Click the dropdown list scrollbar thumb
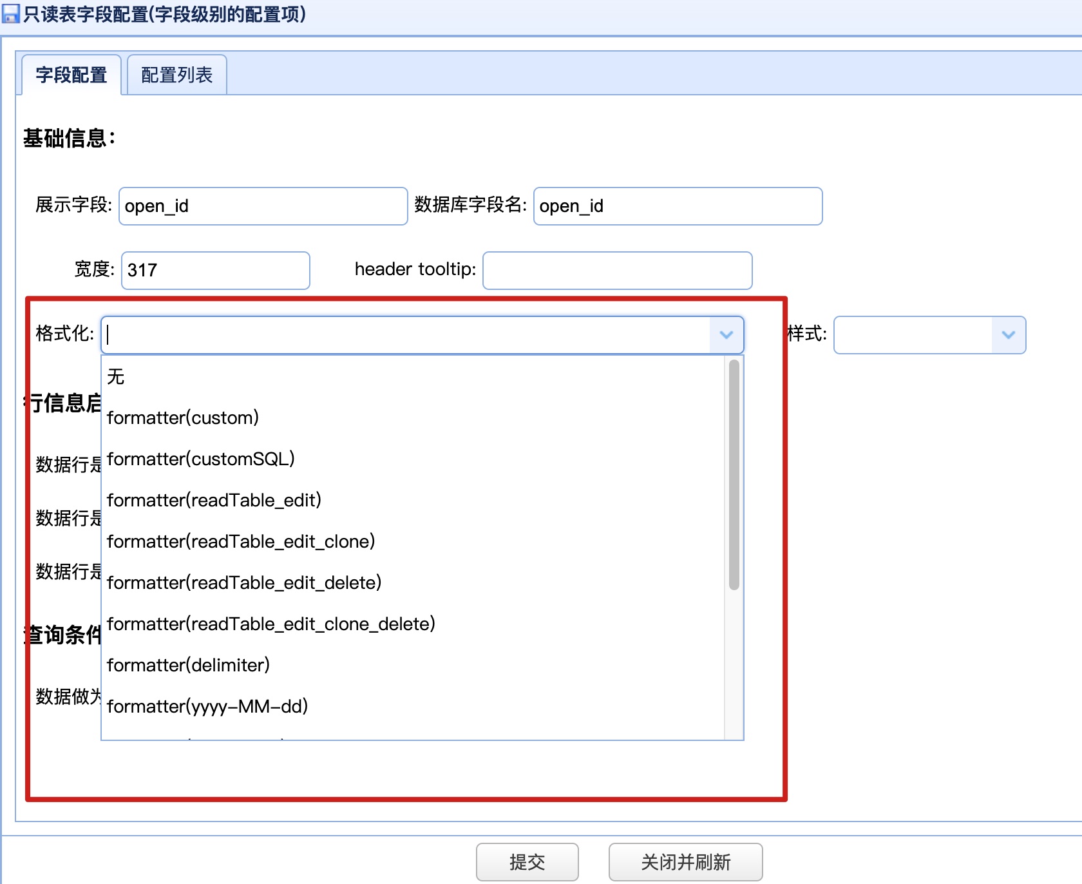Image resolution: width=1082 pixels, height=884 pixels. [734, 475]
